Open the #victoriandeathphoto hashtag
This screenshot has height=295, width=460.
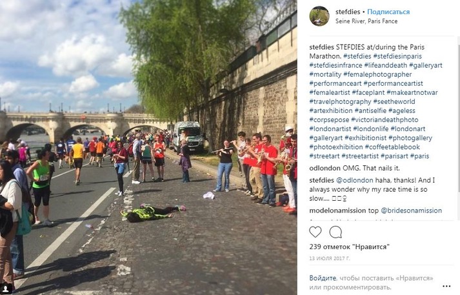pyautogui.click(x=385, y=120)
